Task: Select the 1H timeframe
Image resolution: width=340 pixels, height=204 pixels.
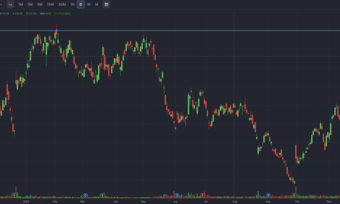Action: click(72, 5)
